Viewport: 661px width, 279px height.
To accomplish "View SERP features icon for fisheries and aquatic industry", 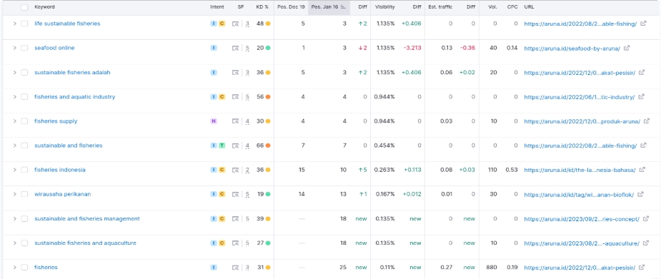I will 236,97.
